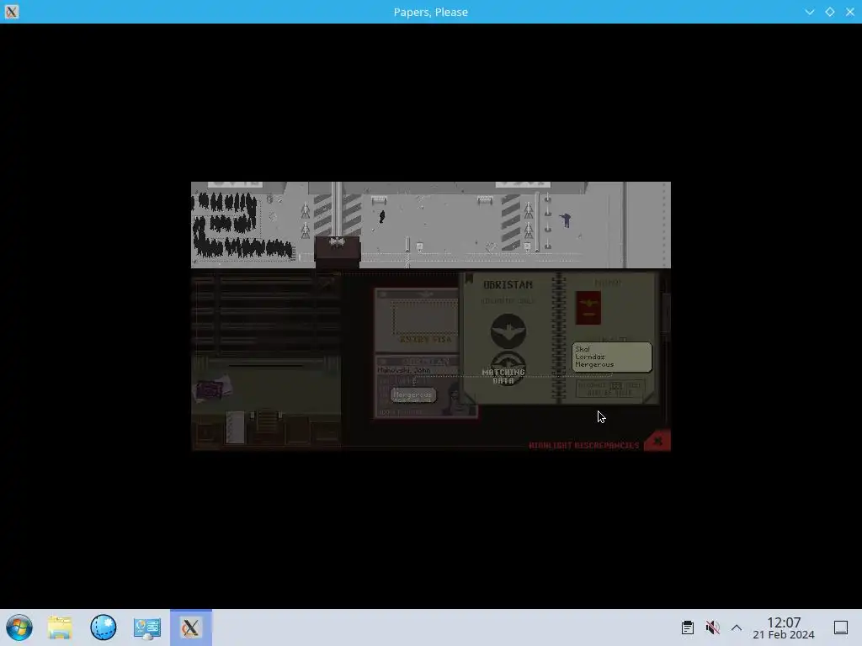
Task: Click the purple ticket on the counter
Action: click(210, 390)
